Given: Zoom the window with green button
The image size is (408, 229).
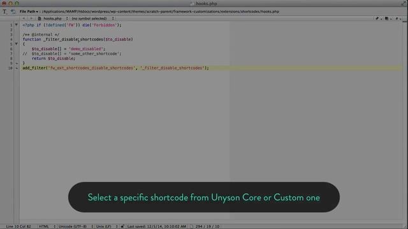Looking at the screenshot, I should (x=17, y=3).
